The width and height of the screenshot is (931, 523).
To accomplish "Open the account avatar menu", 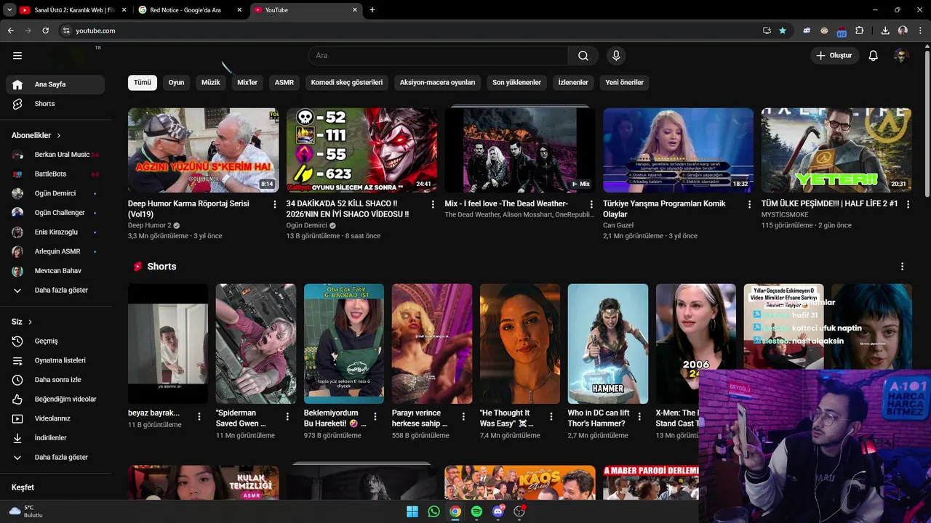I will [901, 55].
